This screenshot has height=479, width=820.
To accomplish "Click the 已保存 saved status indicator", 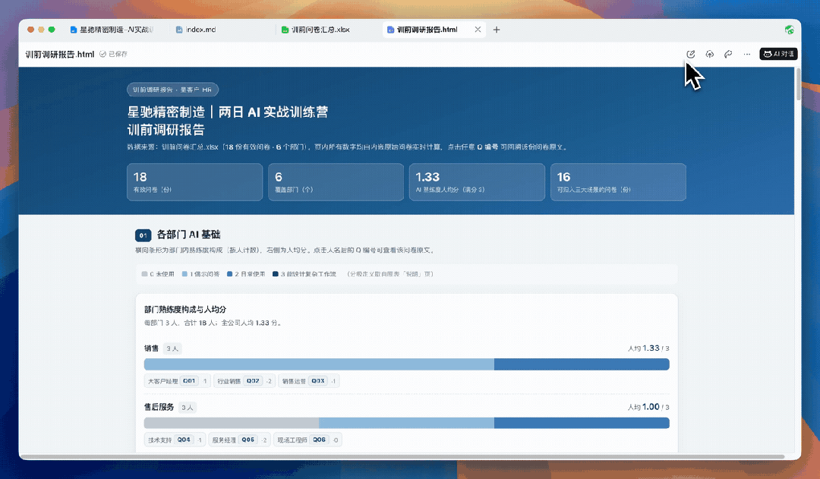I will (x=113, y=54).
